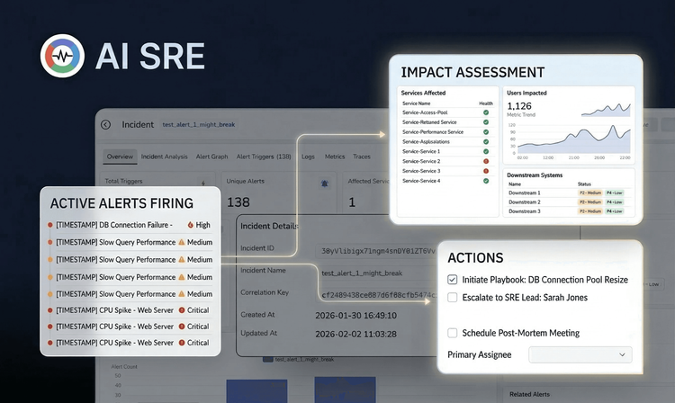Click the back arrow beside Incident

pyautogui.click(x=106, y=124)
